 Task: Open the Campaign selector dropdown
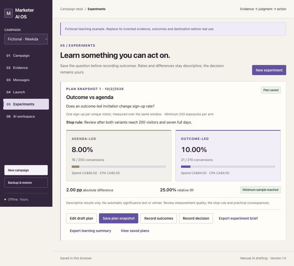[x=26, y=39]
